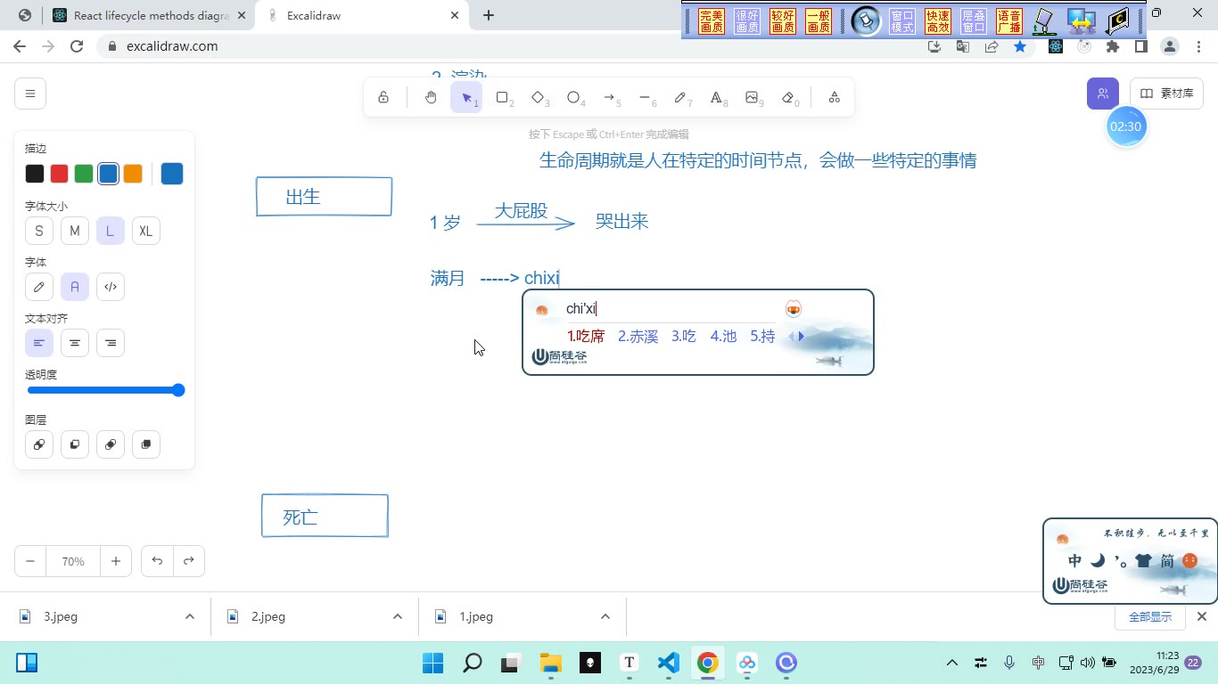Image resolution: width=1218 pixels, height=684 pixels.
Task: Choose the normal font style
Action: tap(75, 287)
